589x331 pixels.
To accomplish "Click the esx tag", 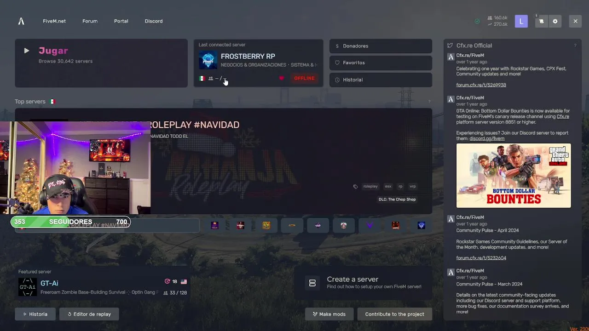I will (x=388, y=186).
